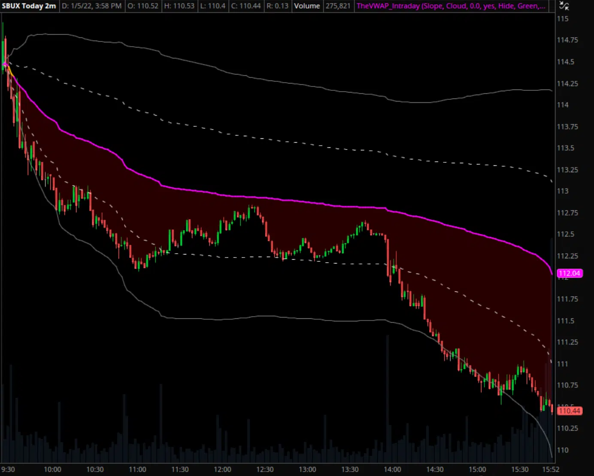Click the 113.75 price axis label
Viewport: 594px width, 476px height.
(x=567, y=127)
